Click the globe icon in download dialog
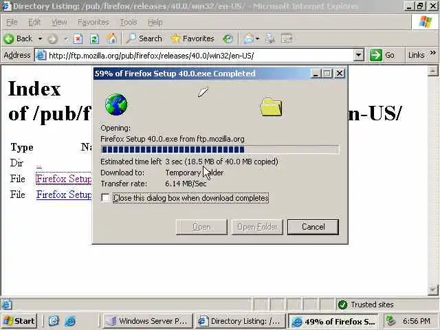 (116, 104)
